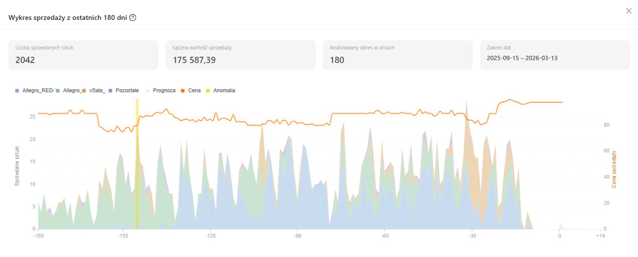Click the help icon beside the chart title
This screenshot has width=638, height=257.
[x=133, y=17]
